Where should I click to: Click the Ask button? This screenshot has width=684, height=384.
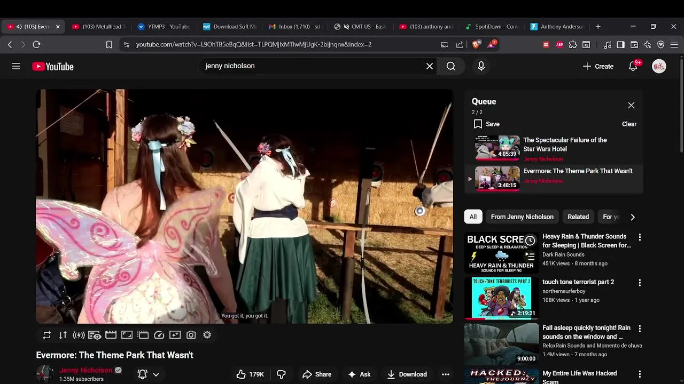359,374
